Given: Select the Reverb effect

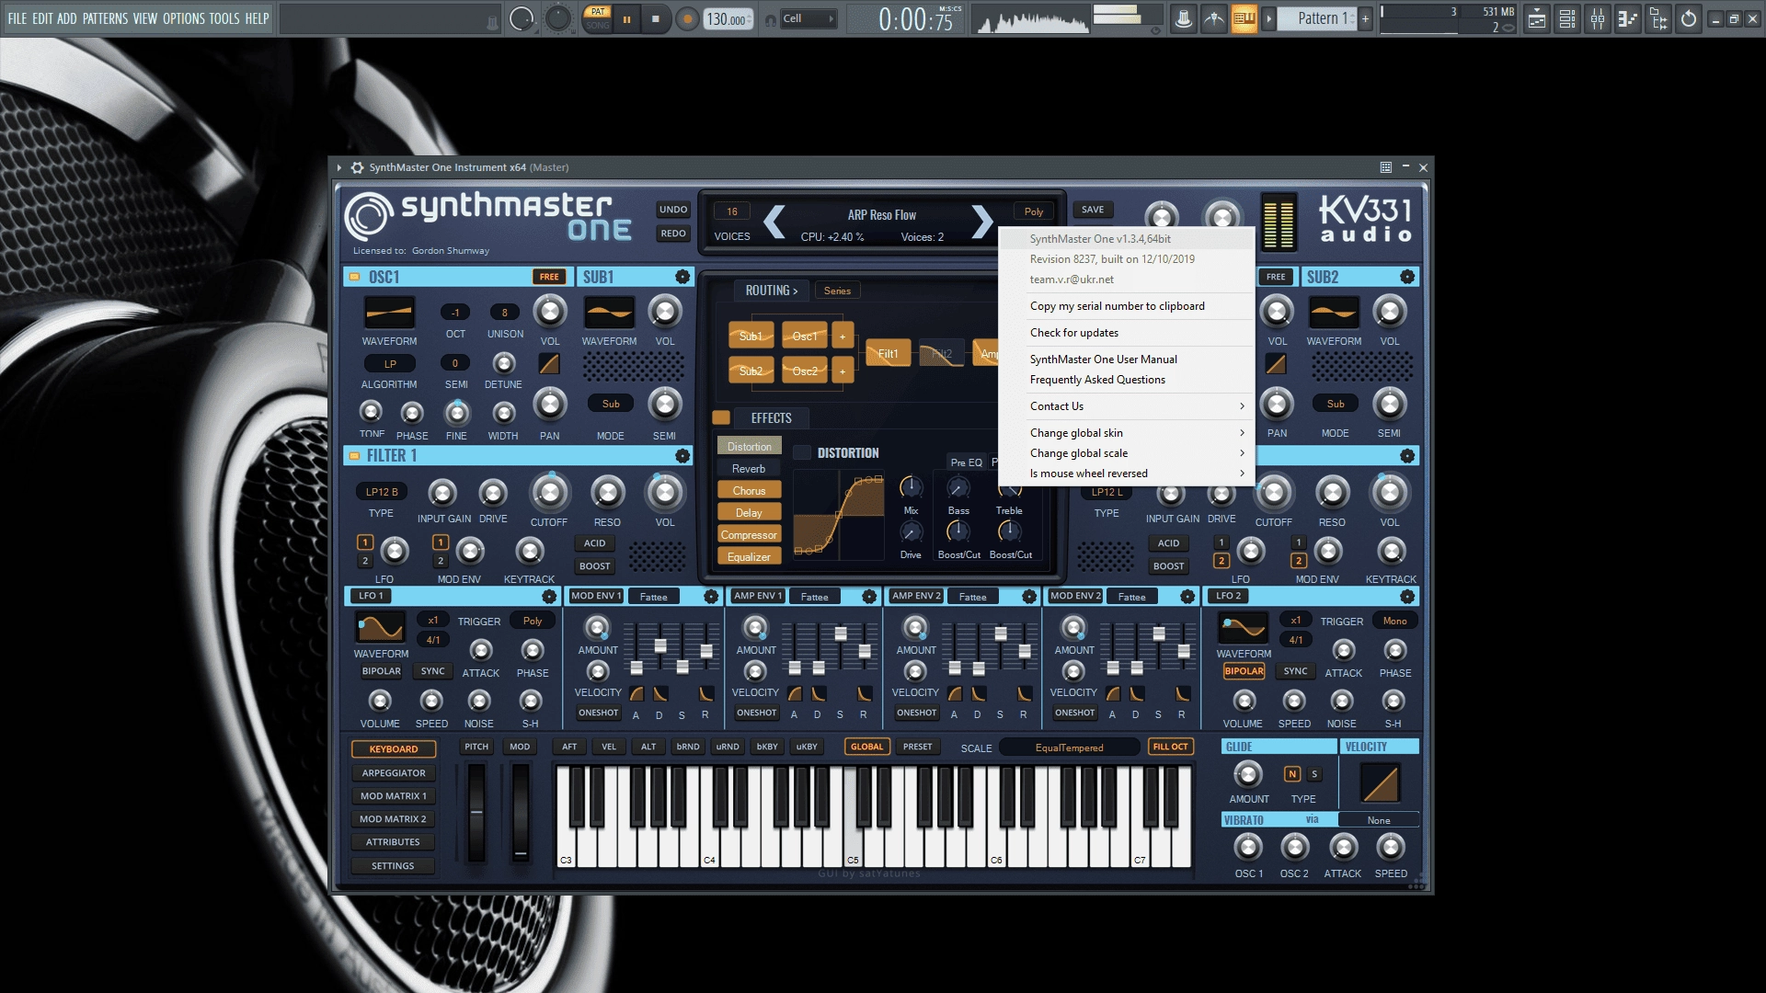Looking at the screenshot, I should coord(749,469).
